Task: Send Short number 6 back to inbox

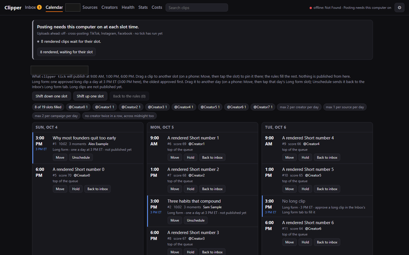Action: point(327,242)
